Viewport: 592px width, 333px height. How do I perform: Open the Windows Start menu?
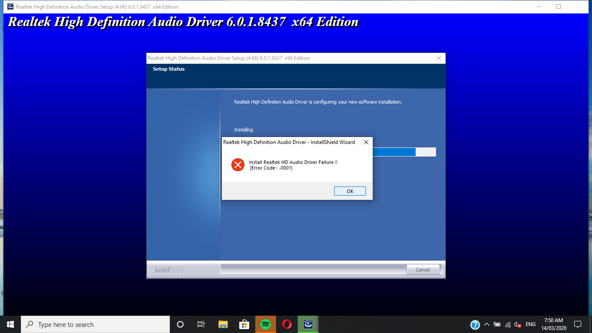pos(10,324)
